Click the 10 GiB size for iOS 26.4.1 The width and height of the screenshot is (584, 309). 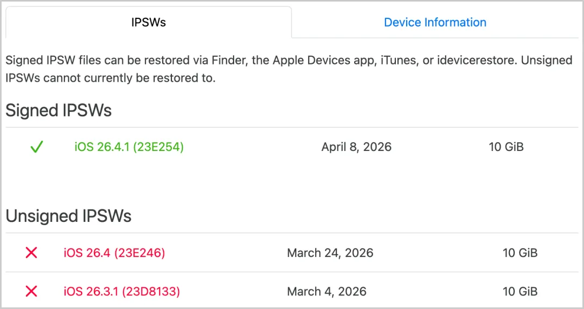coord(506,147)
